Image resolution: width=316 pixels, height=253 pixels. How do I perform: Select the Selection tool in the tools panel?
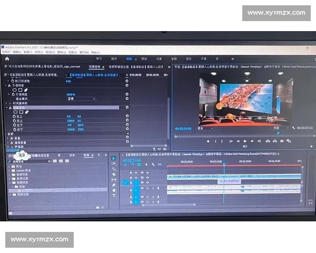(x=114, y=158)
